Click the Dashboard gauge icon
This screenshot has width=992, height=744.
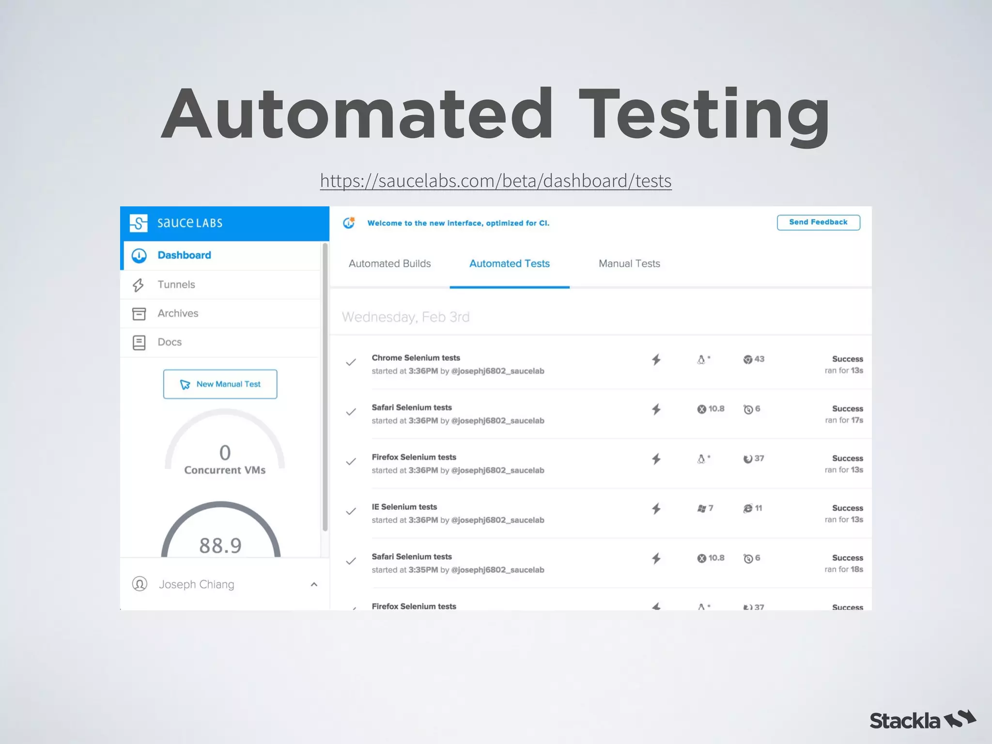[x=139, y=255]
